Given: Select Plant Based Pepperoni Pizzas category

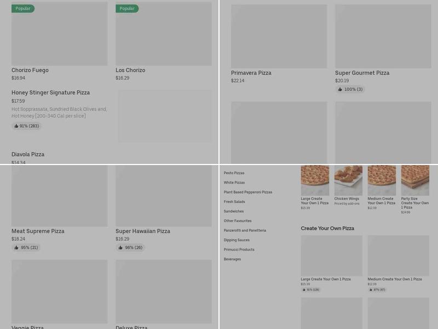Looking at the screenshot, I should pos(247,192).
